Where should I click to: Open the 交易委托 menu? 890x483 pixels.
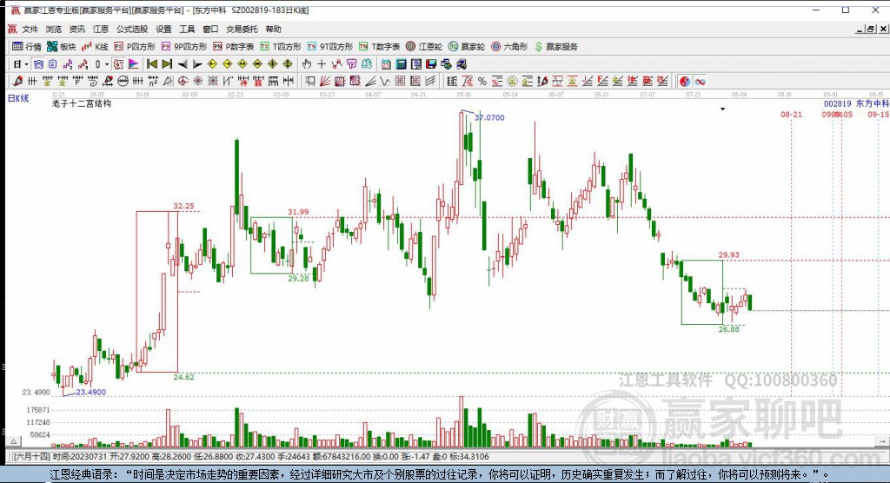(242, 29)
